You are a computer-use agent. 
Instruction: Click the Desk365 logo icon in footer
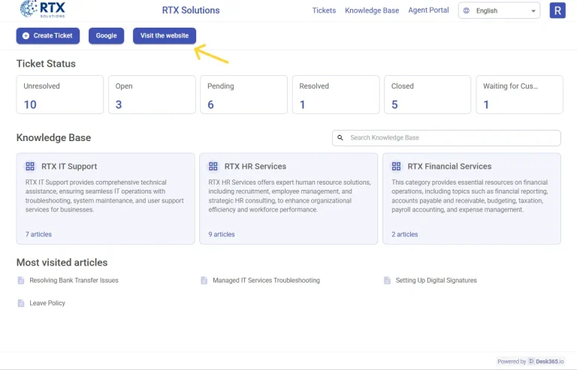531,361
